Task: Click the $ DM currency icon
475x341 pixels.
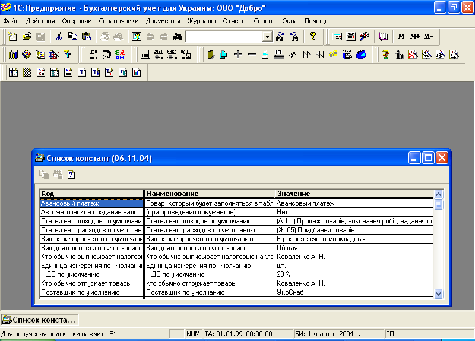Action: [120, 55]
